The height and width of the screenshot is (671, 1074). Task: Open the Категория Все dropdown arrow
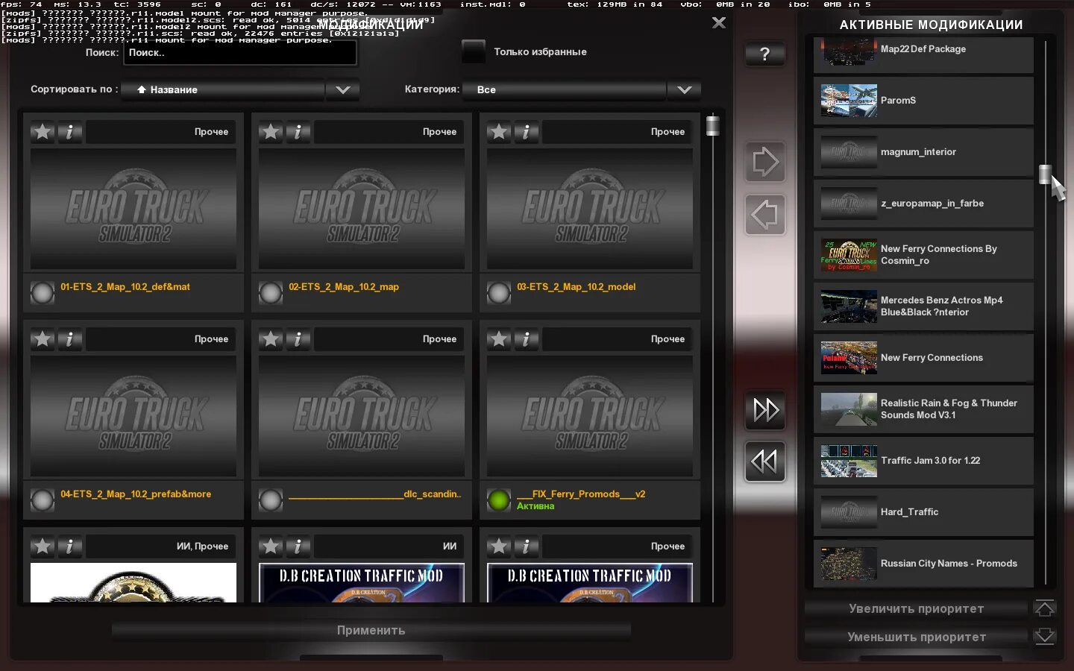[x=685, y=89]
